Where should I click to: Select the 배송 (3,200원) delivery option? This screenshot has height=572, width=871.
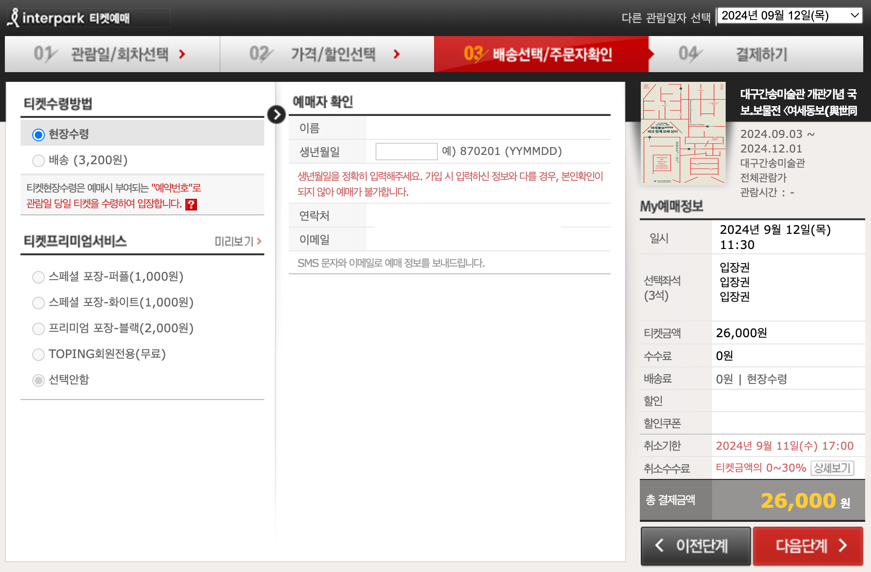(38, 160)
